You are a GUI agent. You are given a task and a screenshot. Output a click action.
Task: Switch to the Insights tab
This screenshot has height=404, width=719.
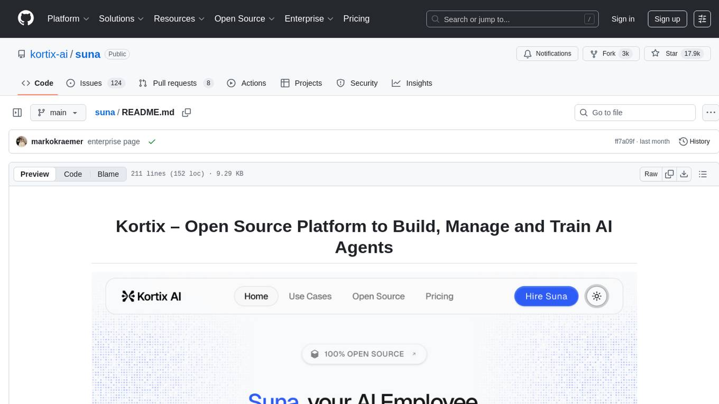tap(412, 83)
